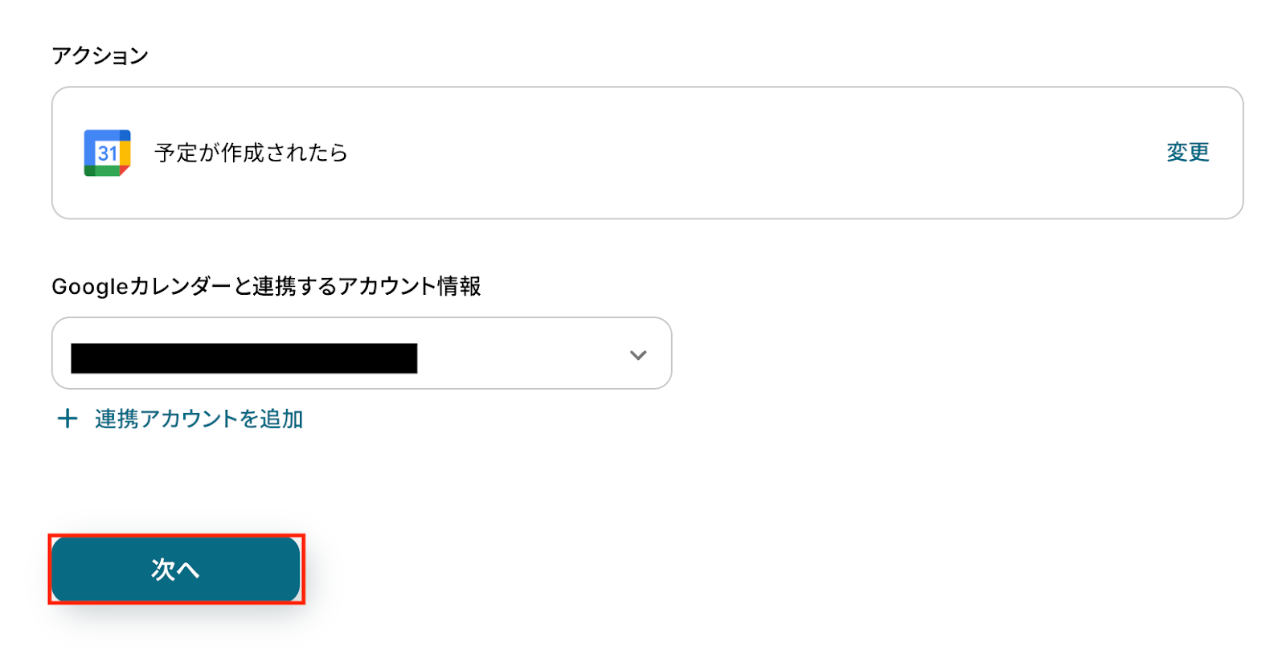
Task: Click the 次へ text on the teal button
Action: click(x=175, y=569)
